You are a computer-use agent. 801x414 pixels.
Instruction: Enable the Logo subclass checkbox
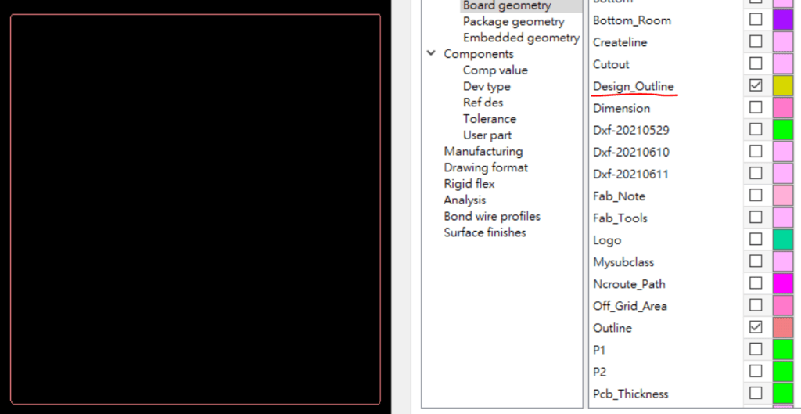[x=756, y=239]
